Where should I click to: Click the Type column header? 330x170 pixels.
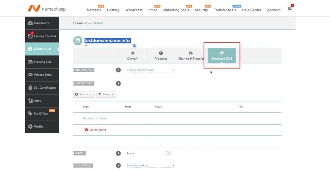point(86,107)
